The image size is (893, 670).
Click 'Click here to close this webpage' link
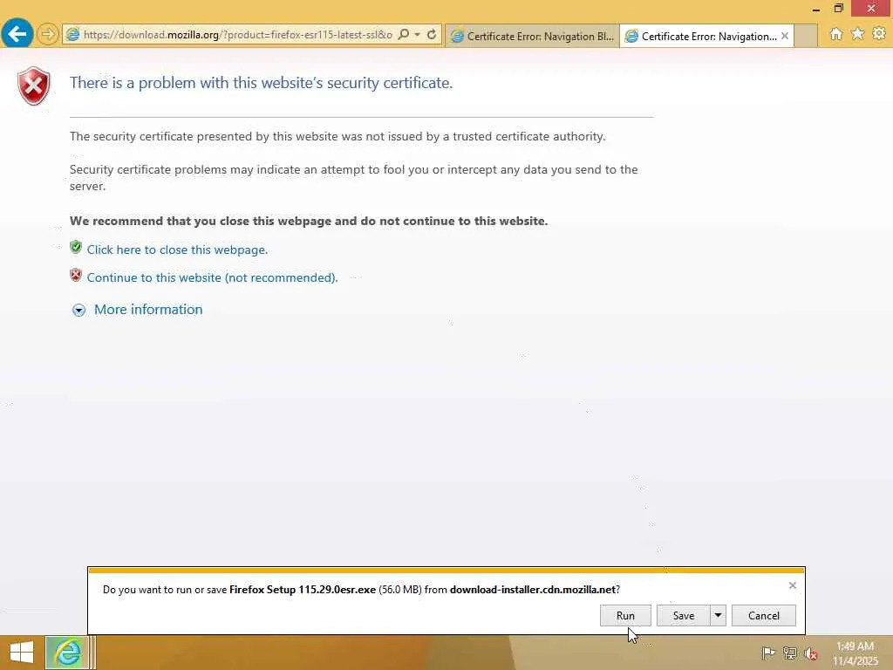coord(177,250)
